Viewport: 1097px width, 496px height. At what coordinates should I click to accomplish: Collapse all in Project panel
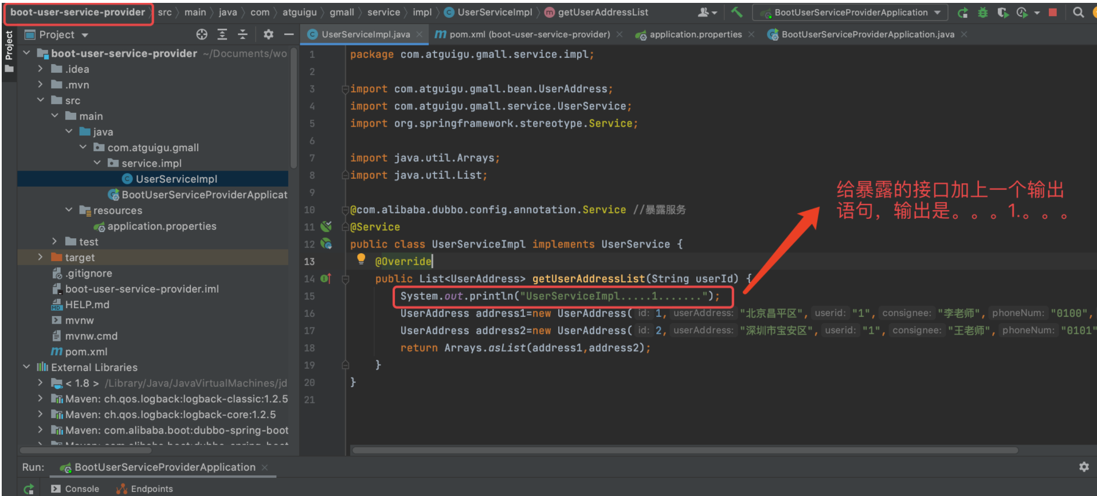point(242,34)
